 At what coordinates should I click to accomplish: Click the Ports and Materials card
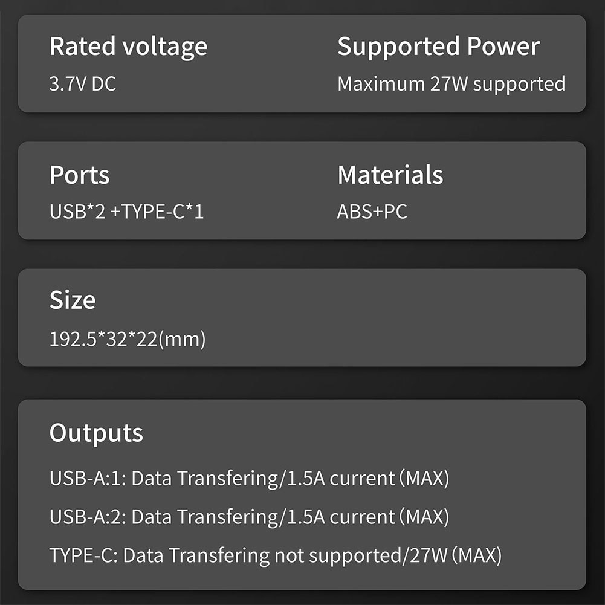(x=302, y=190)
